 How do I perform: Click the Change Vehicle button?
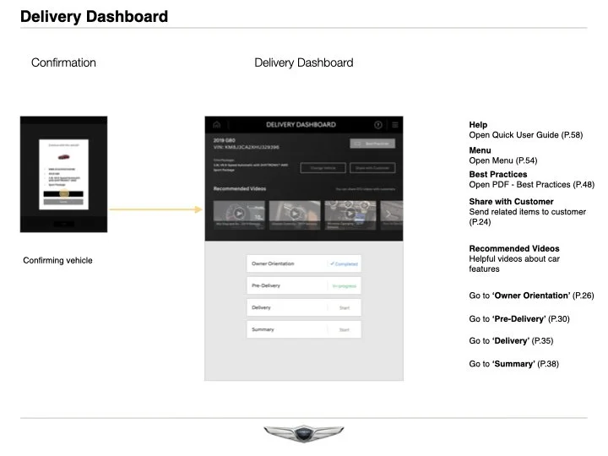point(323,168)
